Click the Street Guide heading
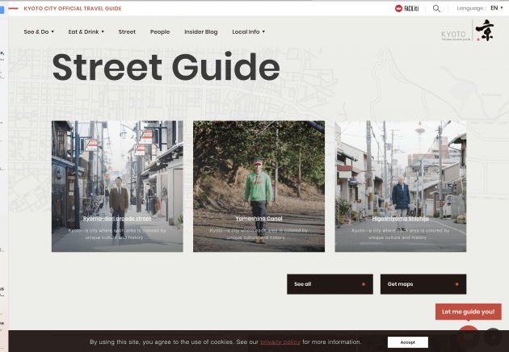Screen dimensions: 509x352 (x=166, y=67)
